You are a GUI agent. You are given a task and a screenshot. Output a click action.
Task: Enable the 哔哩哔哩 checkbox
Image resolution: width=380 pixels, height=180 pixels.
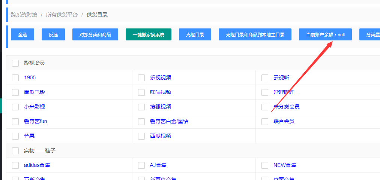(265, 92)
